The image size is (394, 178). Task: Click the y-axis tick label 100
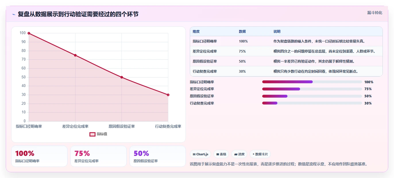coord(23,33)
